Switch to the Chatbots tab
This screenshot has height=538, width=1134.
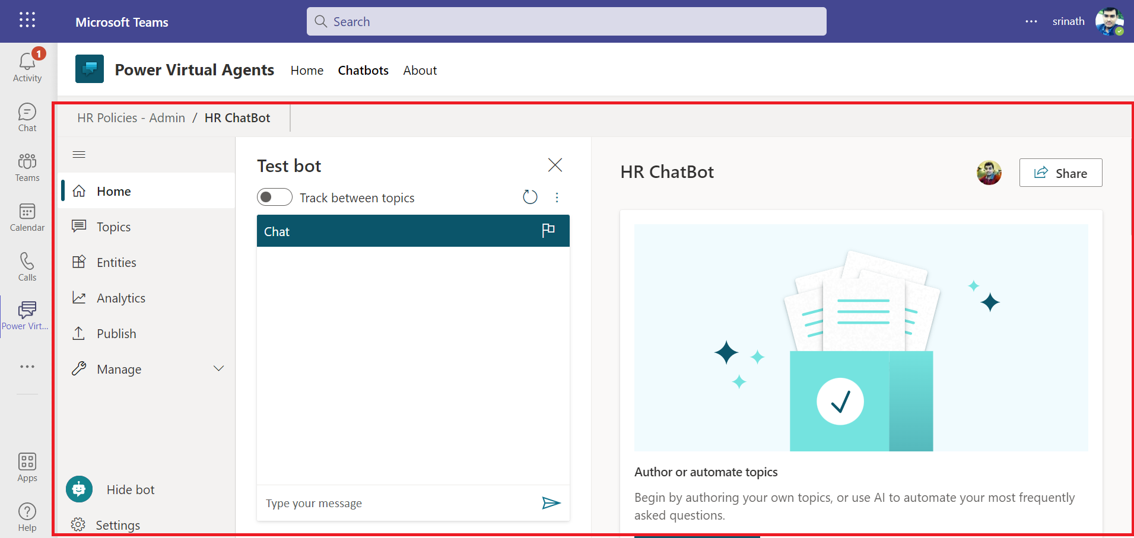363,71
